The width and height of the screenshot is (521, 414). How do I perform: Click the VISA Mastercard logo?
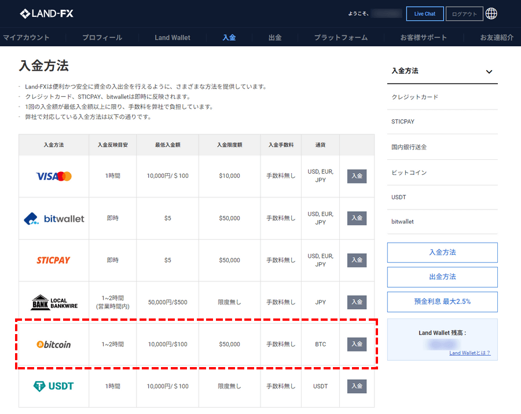54,176
